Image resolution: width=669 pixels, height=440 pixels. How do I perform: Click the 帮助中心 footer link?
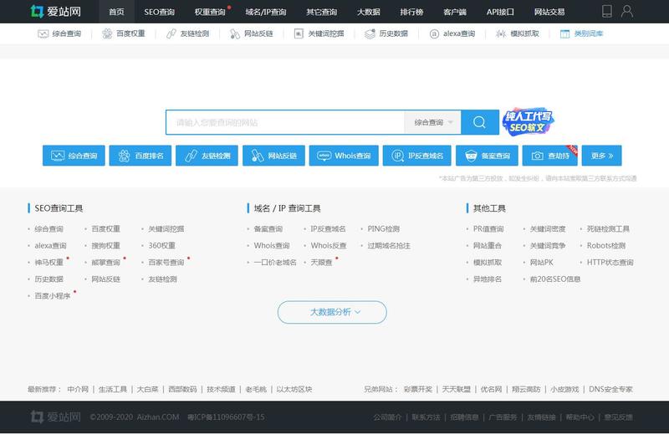point(580,417)
